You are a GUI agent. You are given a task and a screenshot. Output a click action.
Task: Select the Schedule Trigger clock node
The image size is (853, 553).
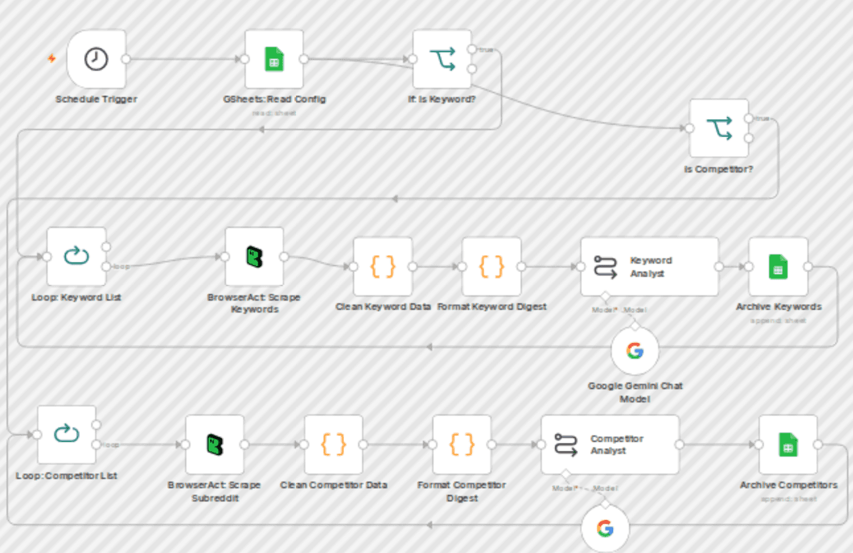click(x=96, y=59)
